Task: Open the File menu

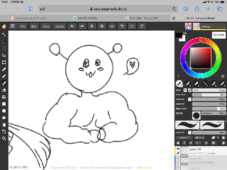Action: coord(23,26)
